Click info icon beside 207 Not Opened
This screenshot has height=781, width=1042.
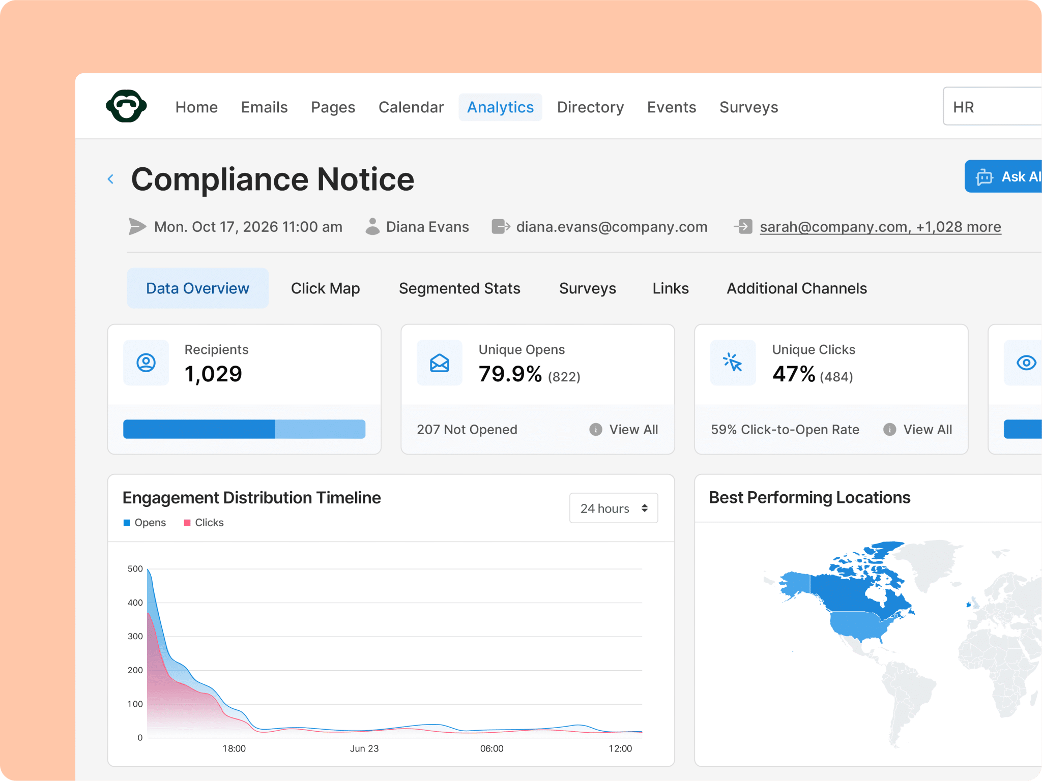tap(596, 430)
